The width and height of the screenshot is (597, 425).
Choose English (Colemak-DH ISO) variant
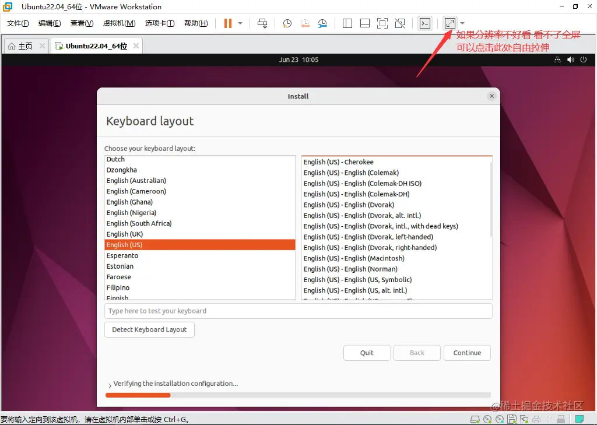click(x=396, y=183)
